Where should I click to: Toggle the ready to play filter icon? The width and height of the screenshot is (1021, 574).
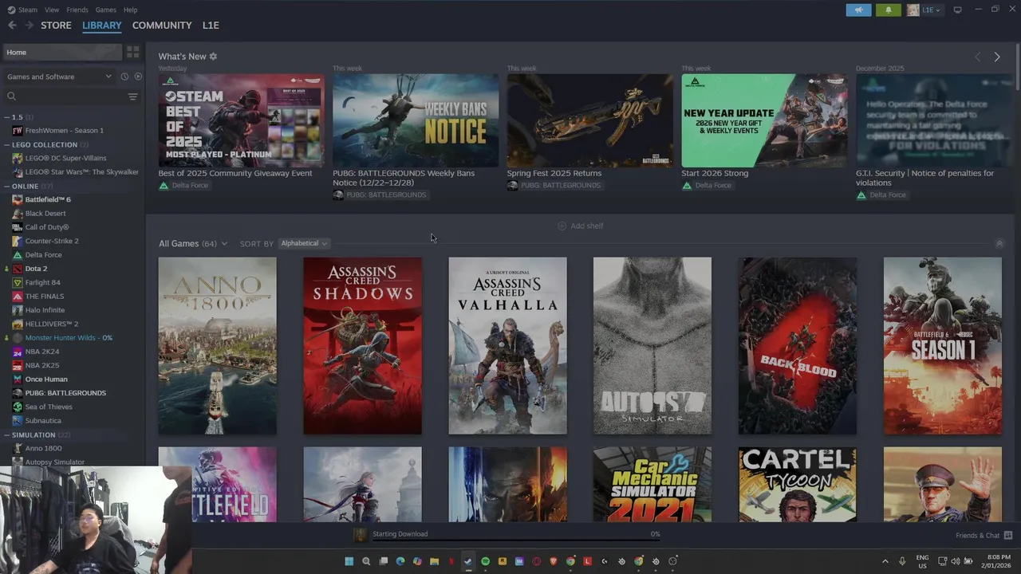pos(137,77)
